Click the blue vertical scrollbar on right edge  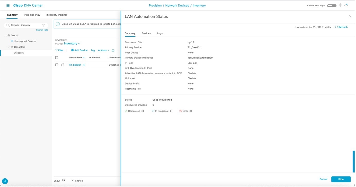tap(354, 161)
